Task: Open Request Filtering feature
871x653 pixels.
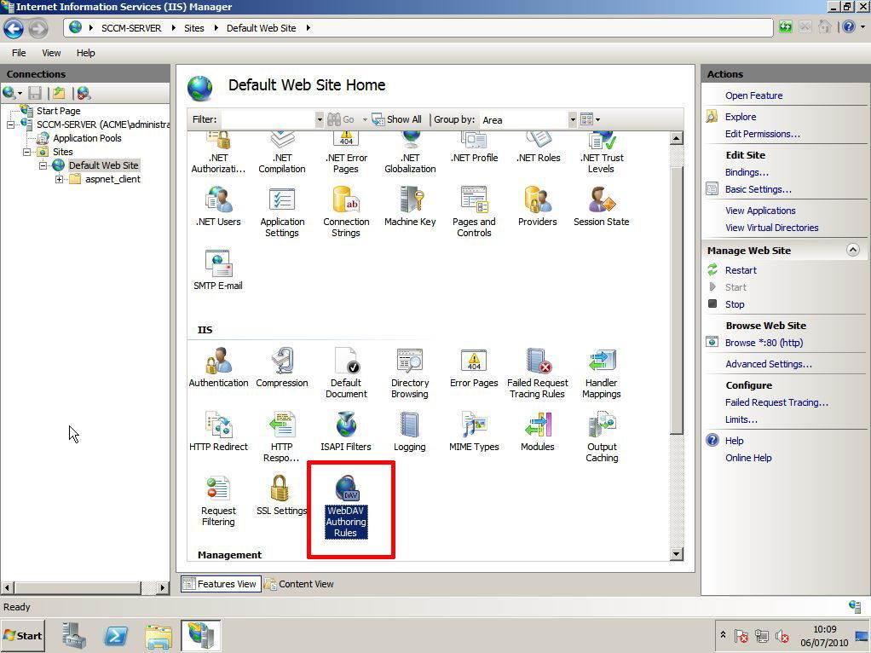Action: click(218, 500)
